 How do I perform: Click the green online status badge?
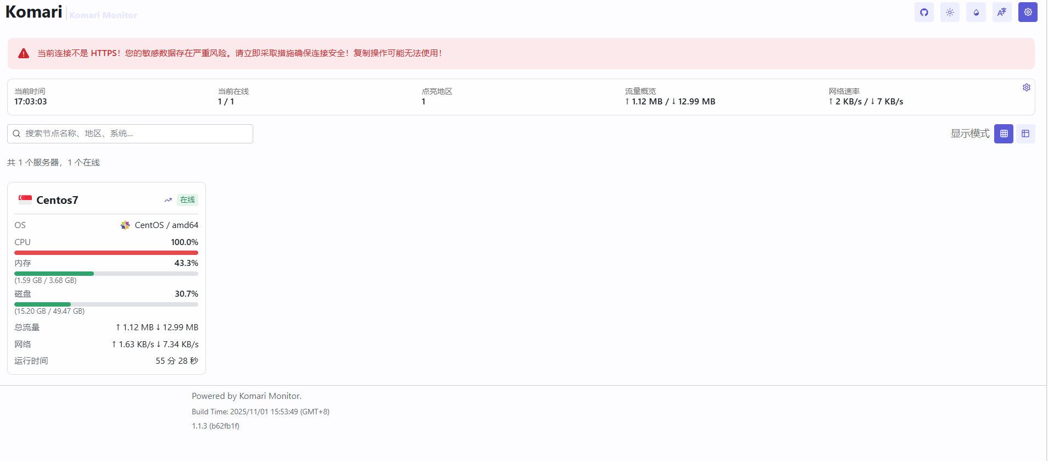coord(187,200)
